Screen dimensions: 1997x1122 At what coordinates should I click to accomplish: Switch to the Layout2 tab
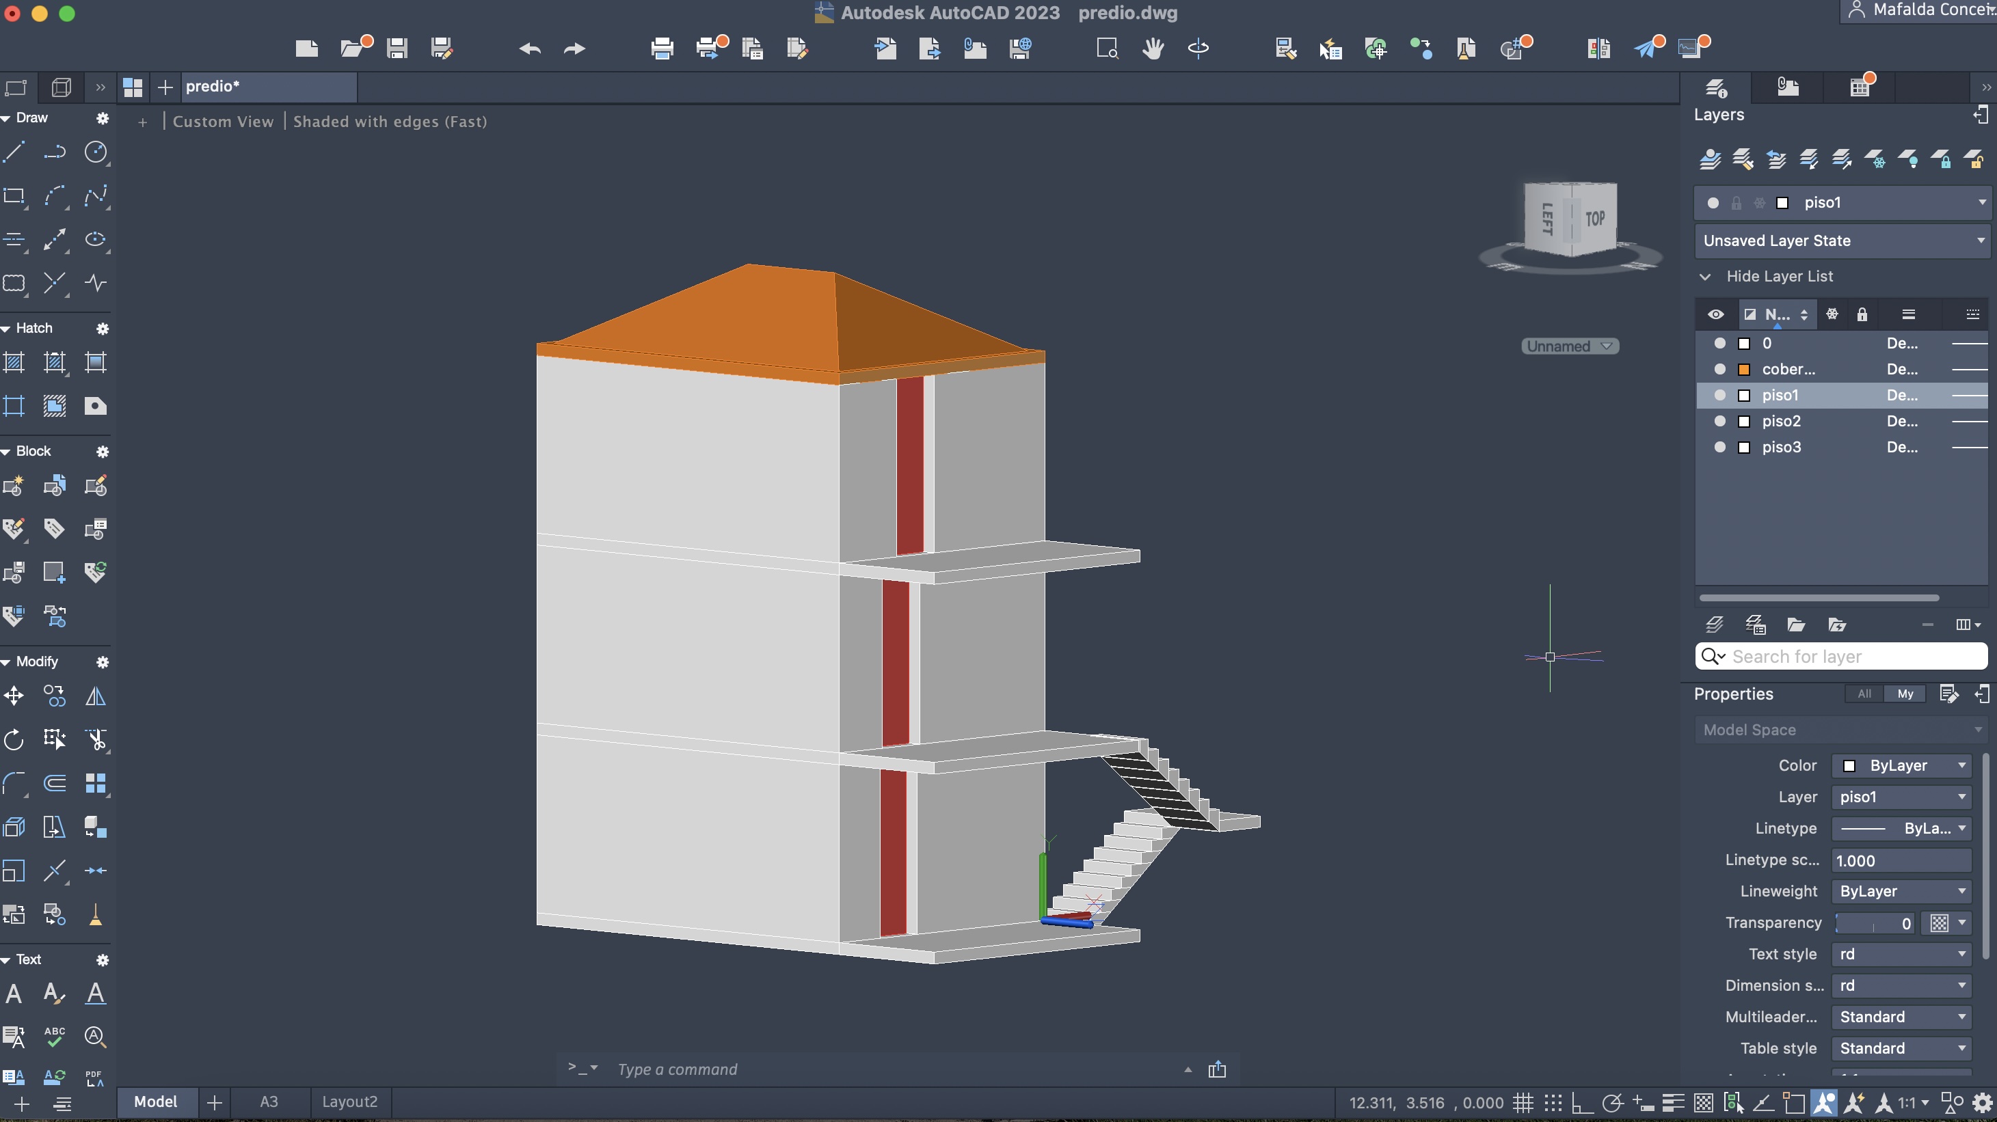tap(349, 1101)
